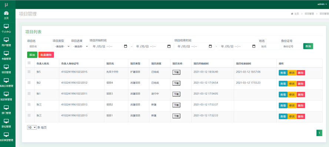This screenshot has height=147, width=329.
Task: Check the row checkbox for 张5
Action: tap(29, 72)
